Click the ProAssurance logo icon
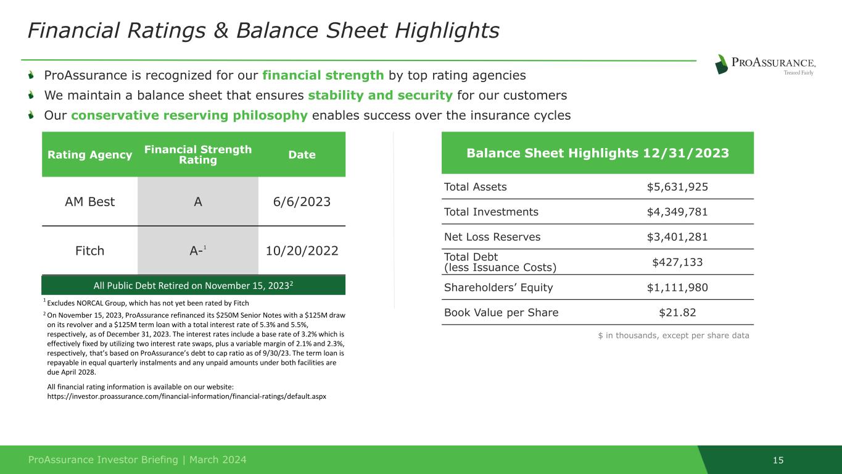The image size is (842, 474). click(x=721, y=64)
